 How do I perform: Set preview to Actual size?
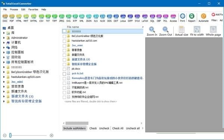181,31
